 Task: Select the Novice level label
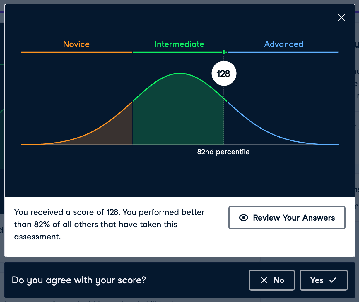click(76, 44)
